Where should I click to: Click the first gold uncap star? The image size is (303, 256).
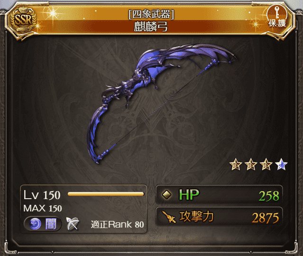[x=236, y=164]
